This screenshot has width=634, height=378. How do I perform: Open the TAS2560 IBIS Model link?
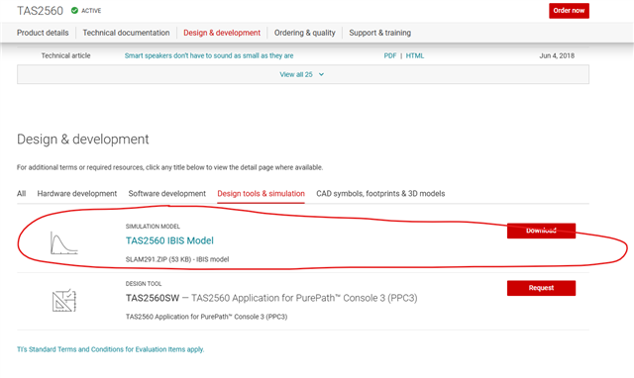[169, 240]
